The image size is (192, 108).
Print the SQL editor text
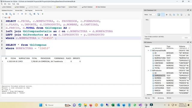(x=14, y=14)
